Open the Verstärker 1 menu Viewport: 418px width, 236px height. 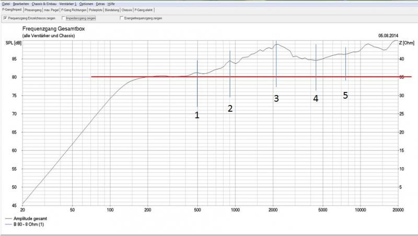click(x=68, y=4)
